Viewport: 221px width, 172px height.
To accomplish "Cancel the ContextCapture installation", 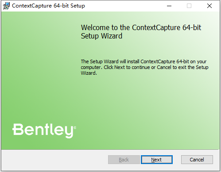I will pos(197,160).
